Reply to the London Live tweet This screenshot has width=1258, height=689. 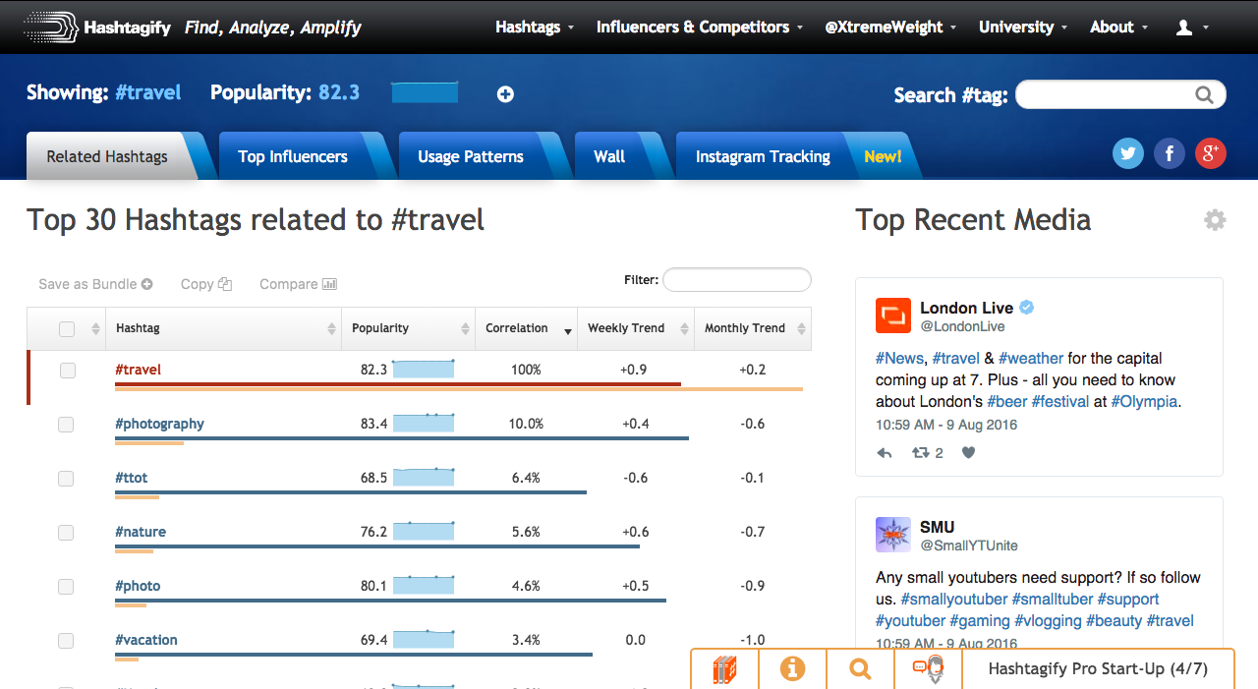coord(885,453)
